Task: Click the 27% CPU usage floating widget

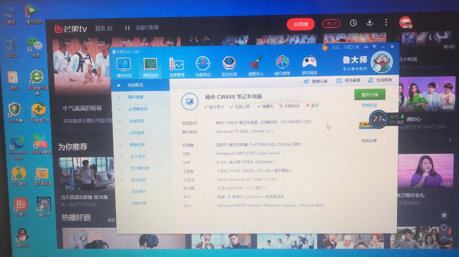Action: pos(378,119)
